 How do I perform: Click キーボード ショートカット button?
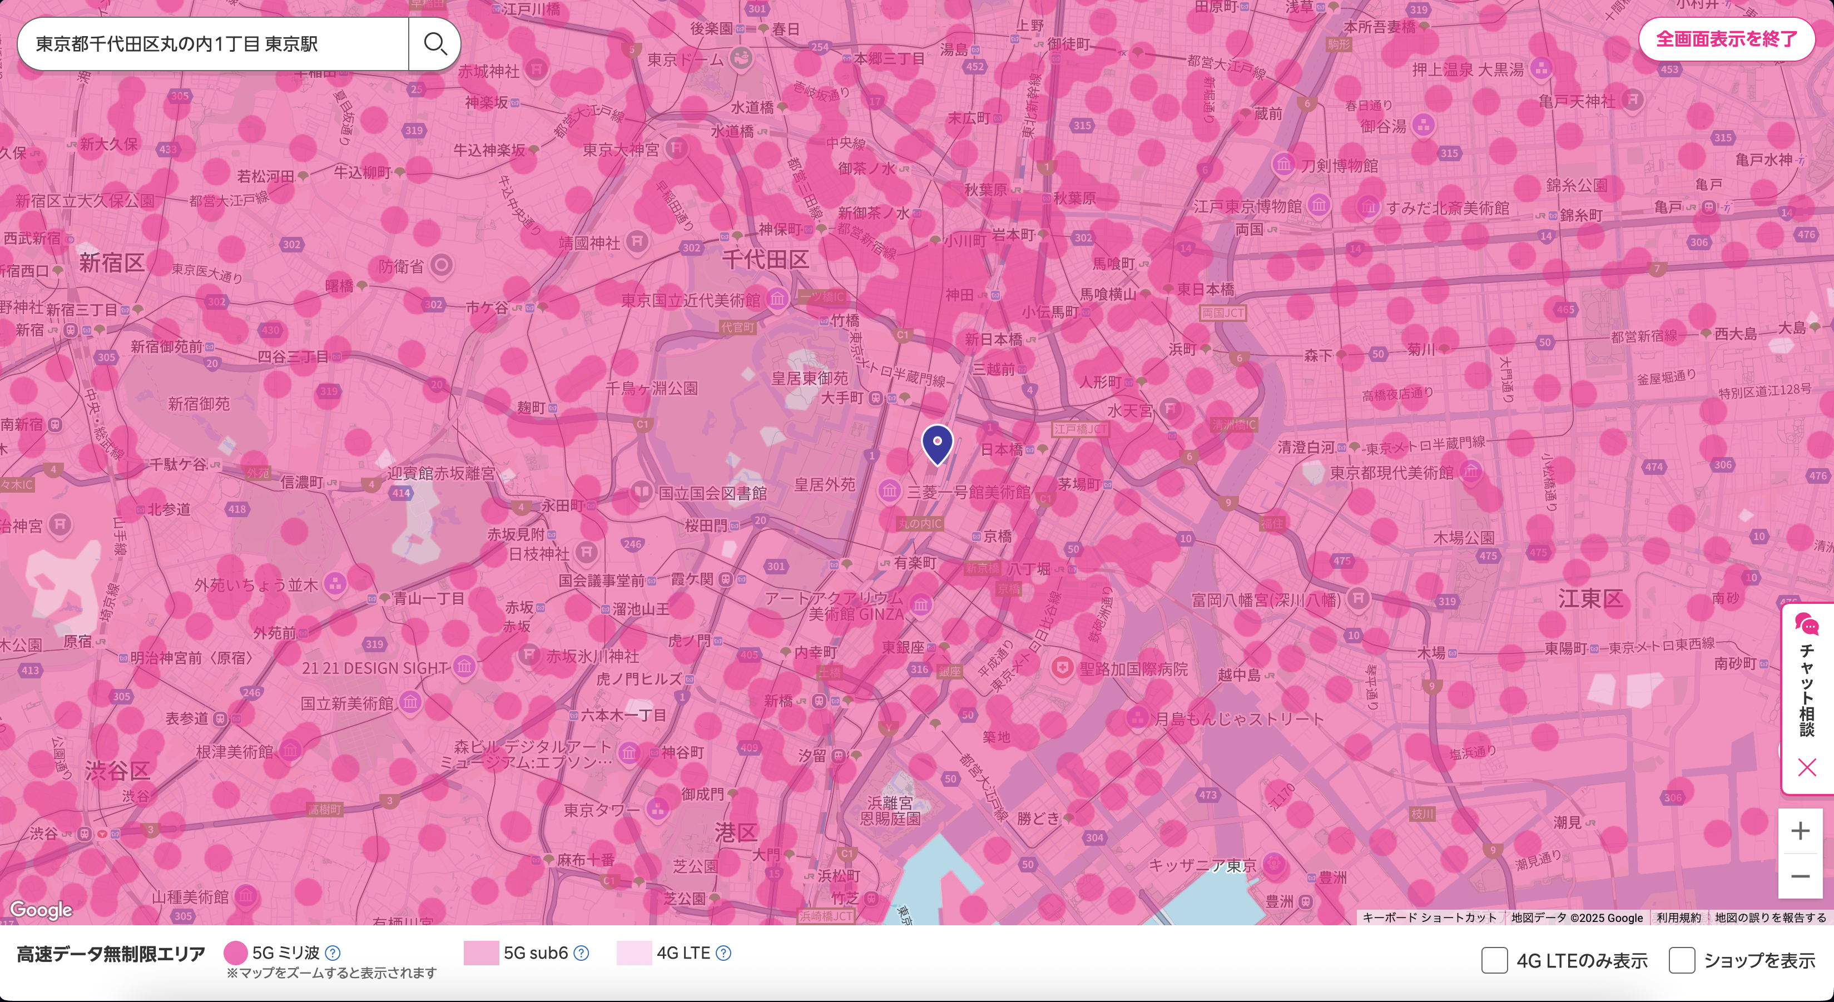click(1429, 918)
